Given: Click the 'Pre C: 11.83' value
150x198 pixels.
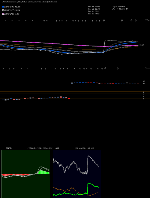Looking at the screenshot, I should [x=94, y=14].
